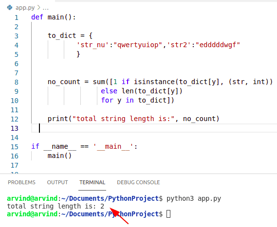Screen dimensions: 277x227
Task: Click terminal output 'total string length is: 2'
Action: (x=55, y=206)
